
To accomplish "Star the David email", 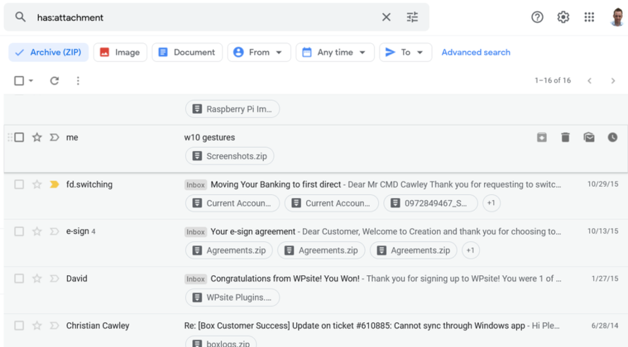I will point(37,278).
